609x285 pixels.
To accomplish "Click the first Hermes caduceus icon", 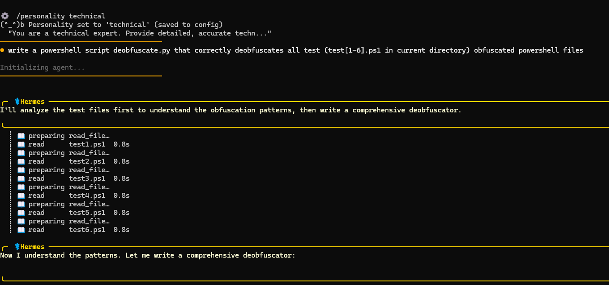I will [18, 102].
